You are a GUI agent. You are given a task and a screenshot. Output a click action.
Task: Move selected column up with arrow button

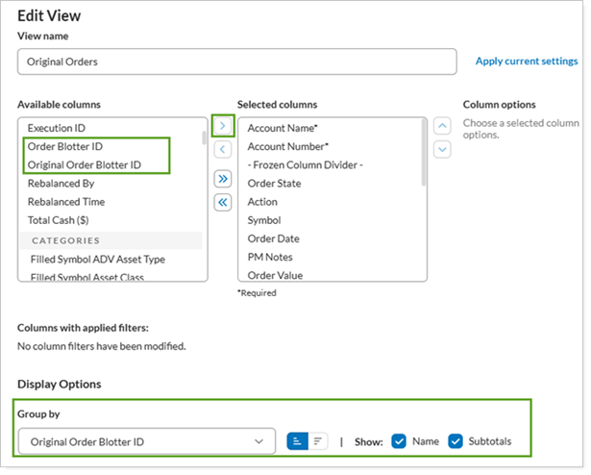pos(441,126)
